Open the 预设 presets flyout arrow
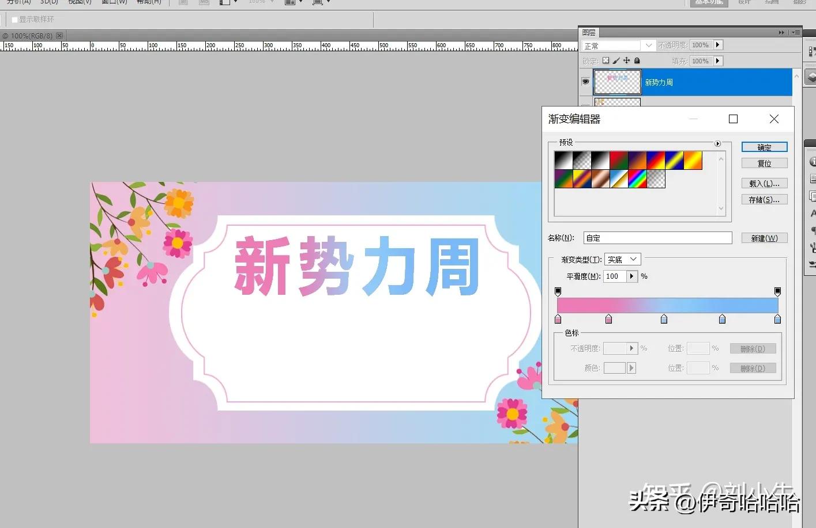 [x=717, y=143]
